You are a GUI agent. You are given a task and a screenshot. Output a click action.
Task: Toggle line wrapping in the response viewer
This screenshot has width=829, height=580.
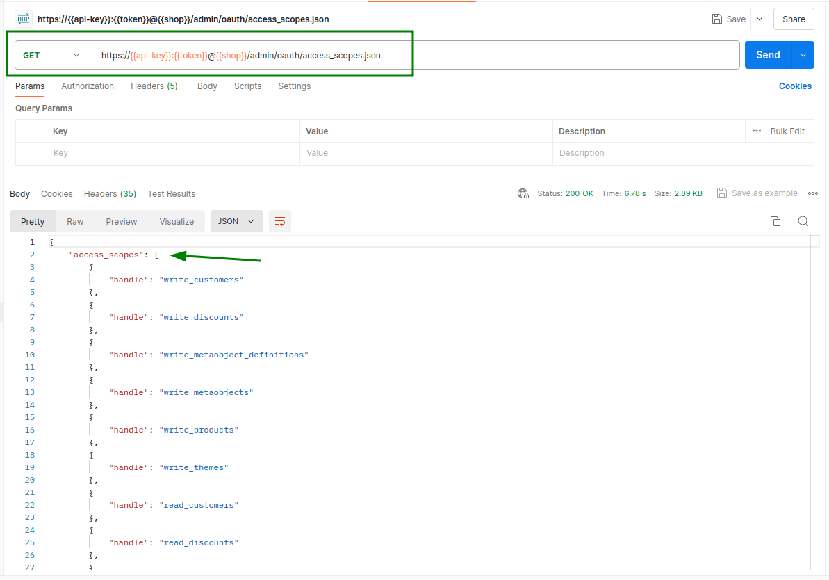280,220
